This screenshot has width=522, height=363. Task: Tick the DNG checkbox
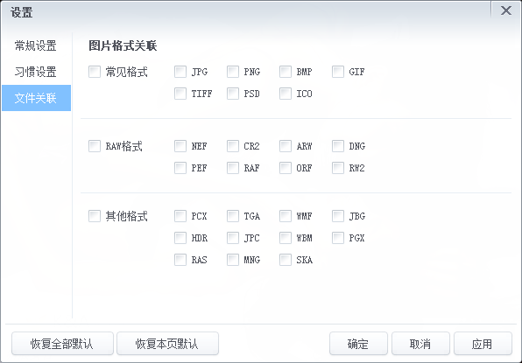338,146
